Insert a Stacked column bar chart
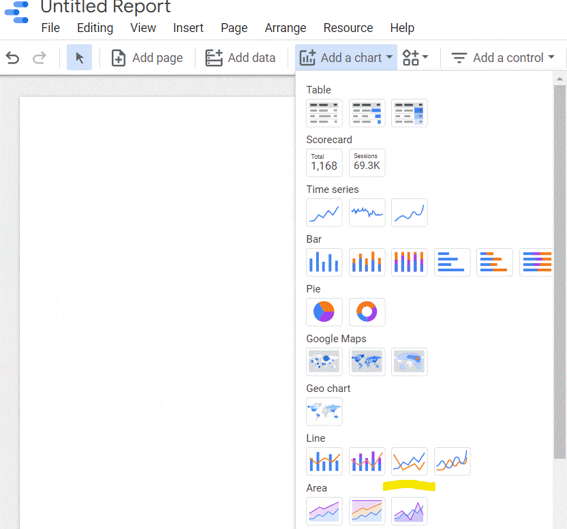The width and height of the screenshot is (567, 529). [x=367, y=262]
